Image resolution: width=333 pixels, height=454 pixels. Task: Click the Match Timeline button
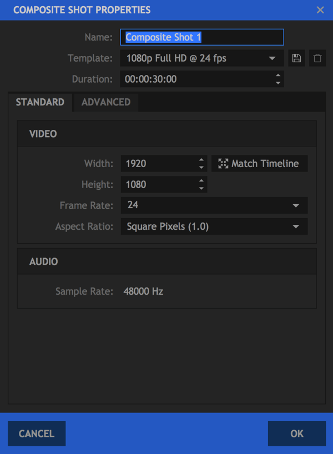click(x=259, y=164)
